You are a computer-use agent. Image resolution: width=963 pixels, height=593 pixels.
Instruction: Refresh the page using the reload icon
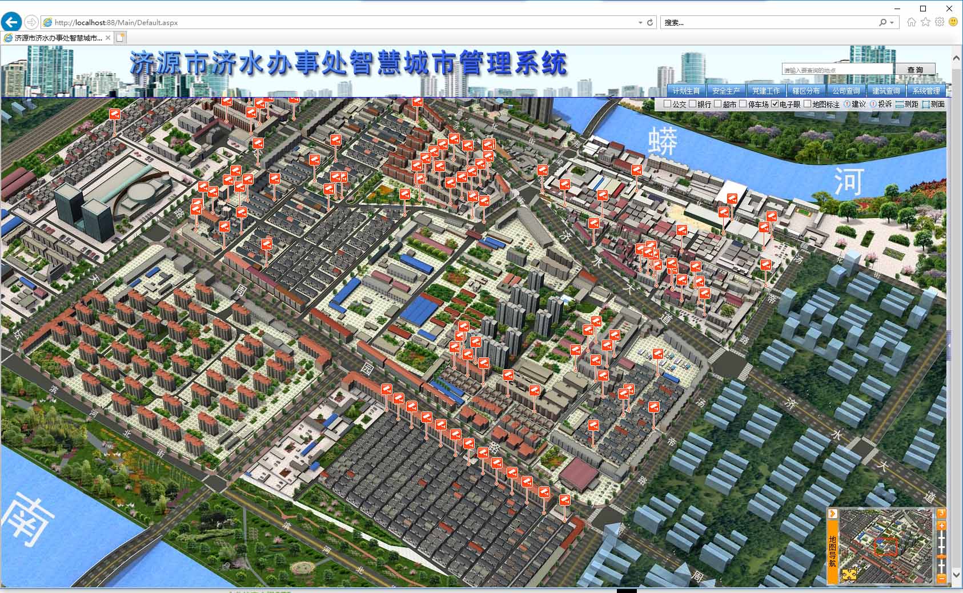650,22
